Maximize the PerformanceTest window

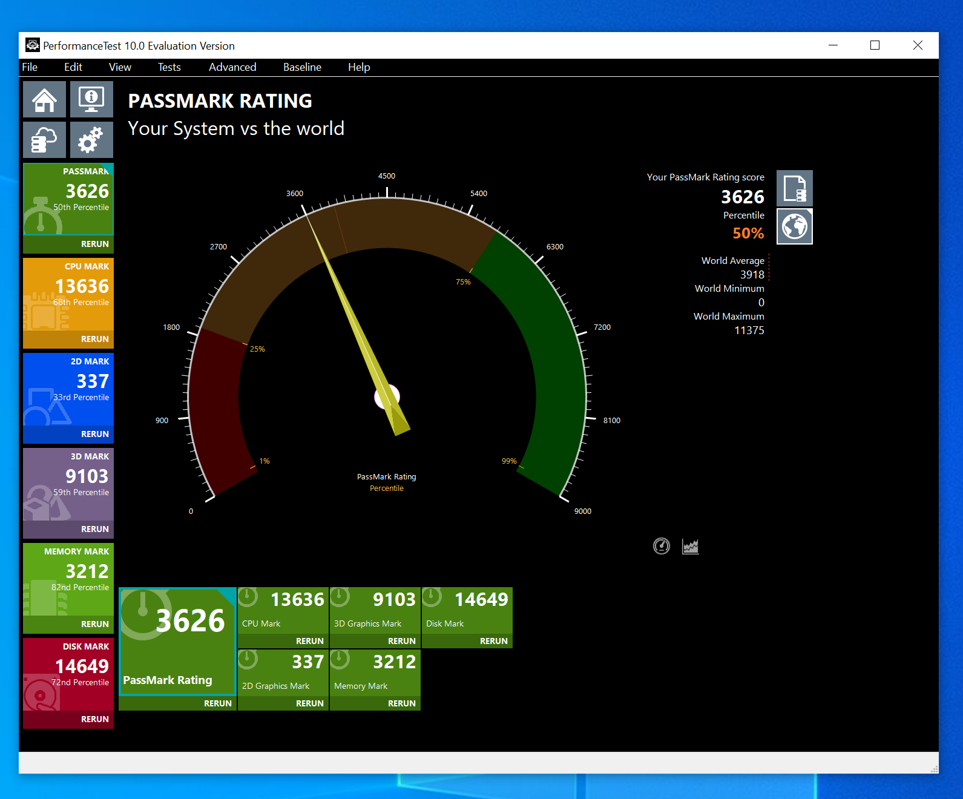[x=875, y=45]
